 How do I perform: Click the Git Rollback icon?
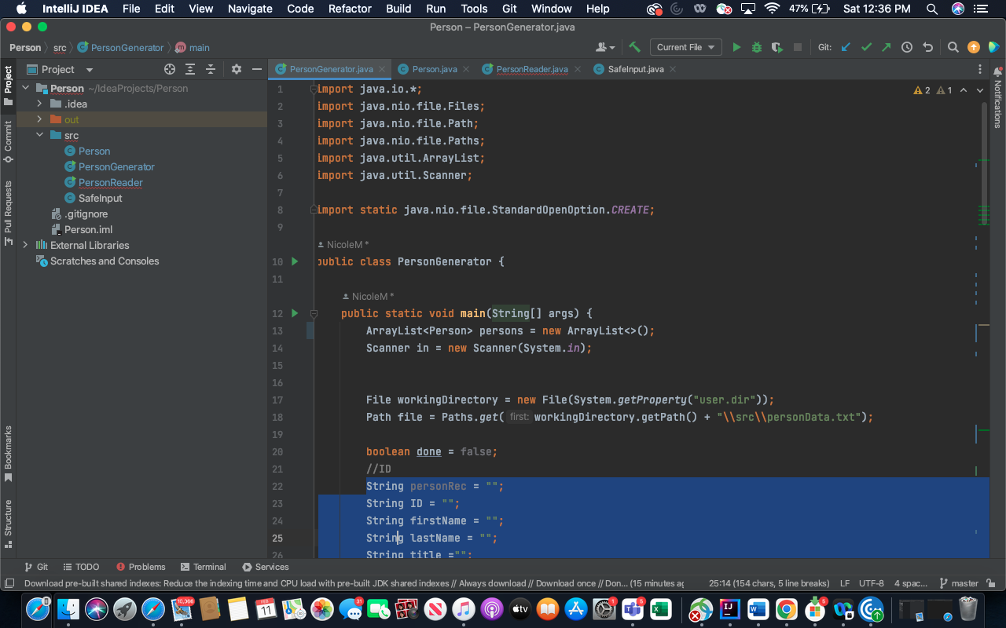[927, 47]
